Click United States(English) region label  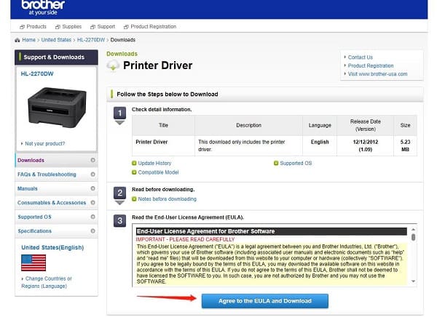point(52,248)
